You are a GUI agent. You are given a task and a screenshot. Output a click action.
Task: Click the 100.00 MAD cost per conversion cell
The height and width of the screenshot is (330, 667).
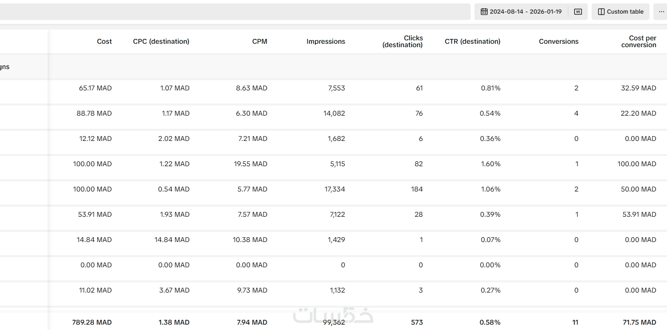tap(637, 164)
